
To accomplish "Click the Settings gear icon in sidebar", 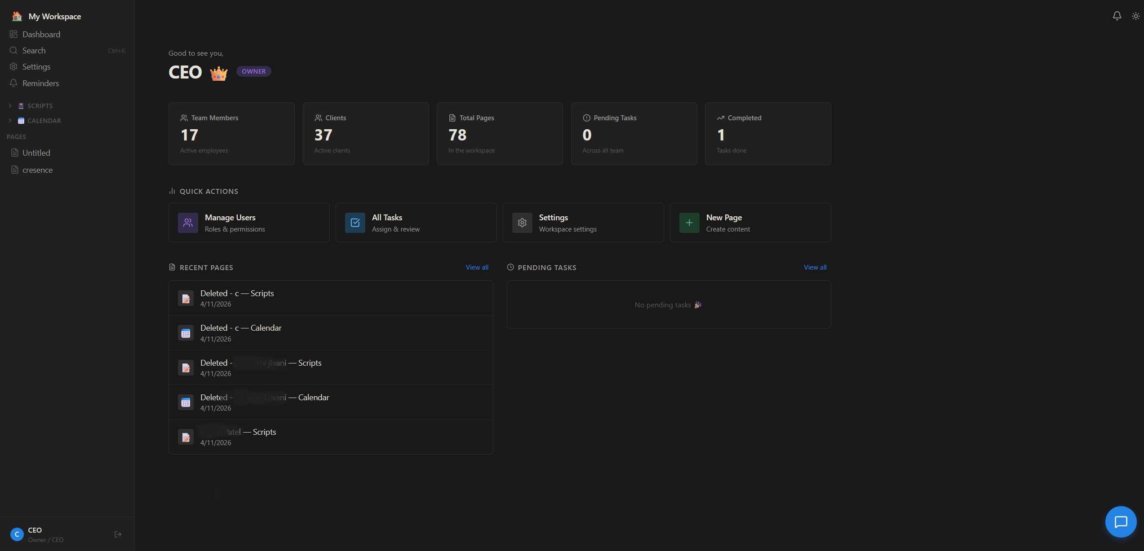I will tap(13, 66).
